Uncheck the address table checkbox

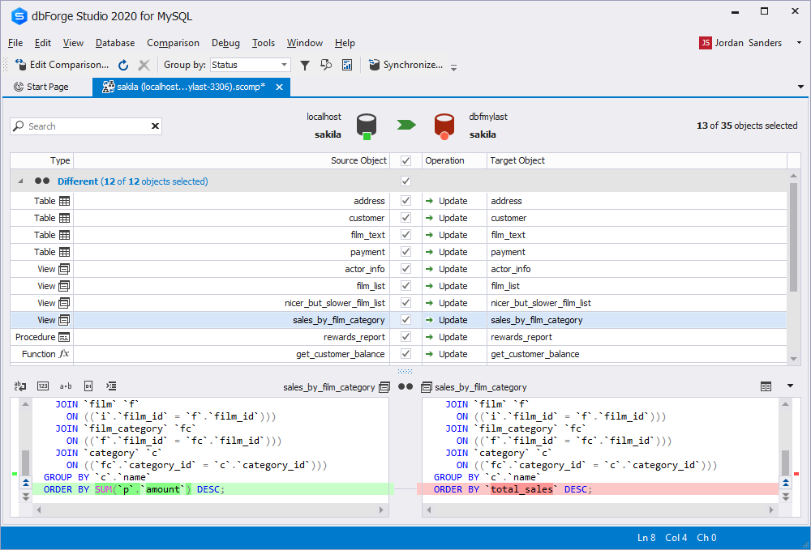(x=406, y=201)
